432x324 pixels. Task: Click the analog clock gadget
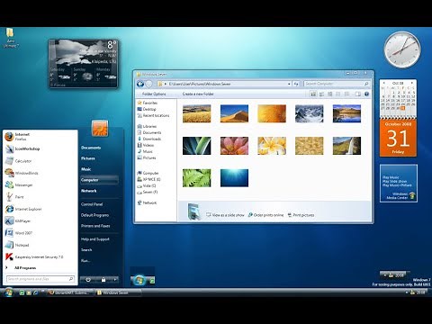[x=402, y=49]
